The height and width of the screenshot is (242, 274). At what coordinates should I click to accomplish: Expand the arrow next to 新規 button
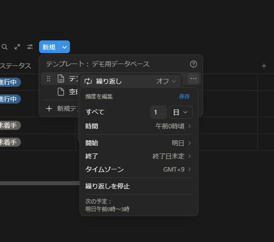(x=65, y=47)
